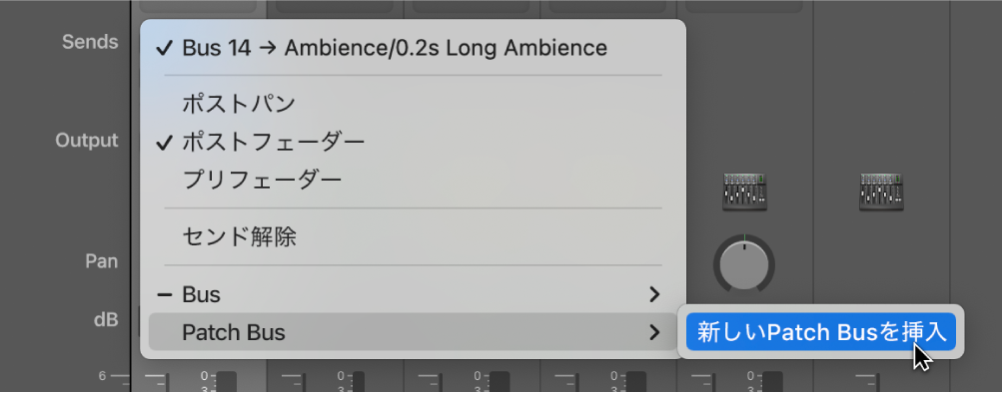Image resolution: width=1002 pixels, height=393 pixels.
Task: Choose 新しいPatch Busを挿入 from the submenu
Action: coord(821,332)
